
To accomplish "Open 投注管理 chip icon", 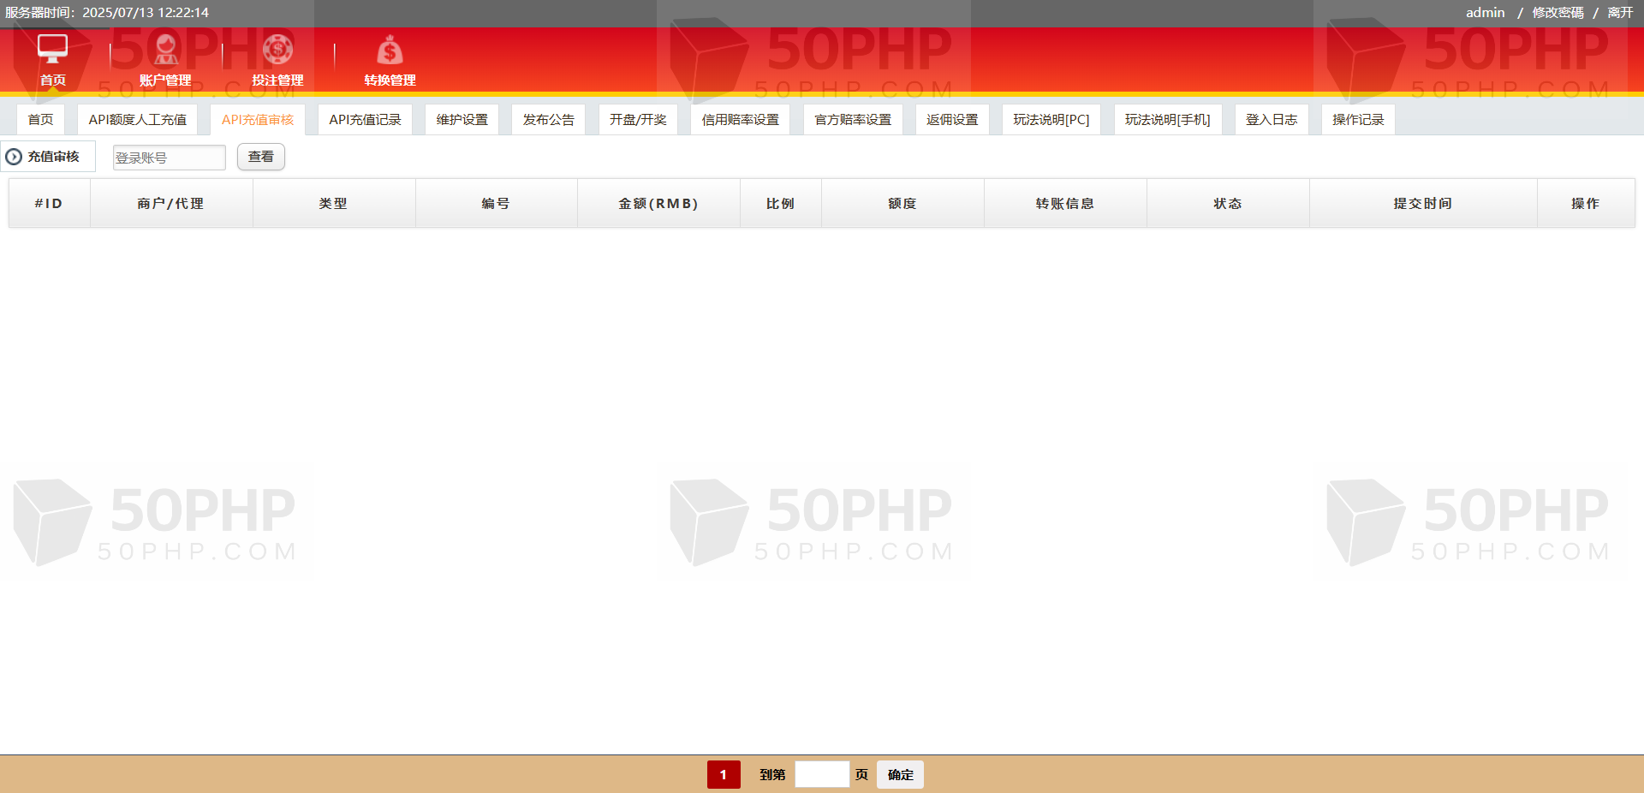I will (x=277, y=50).
